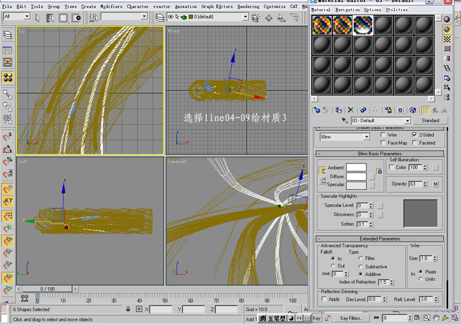Click Create New Layer icon
This screenshot has width=461, height=325.
click(256, 18)
